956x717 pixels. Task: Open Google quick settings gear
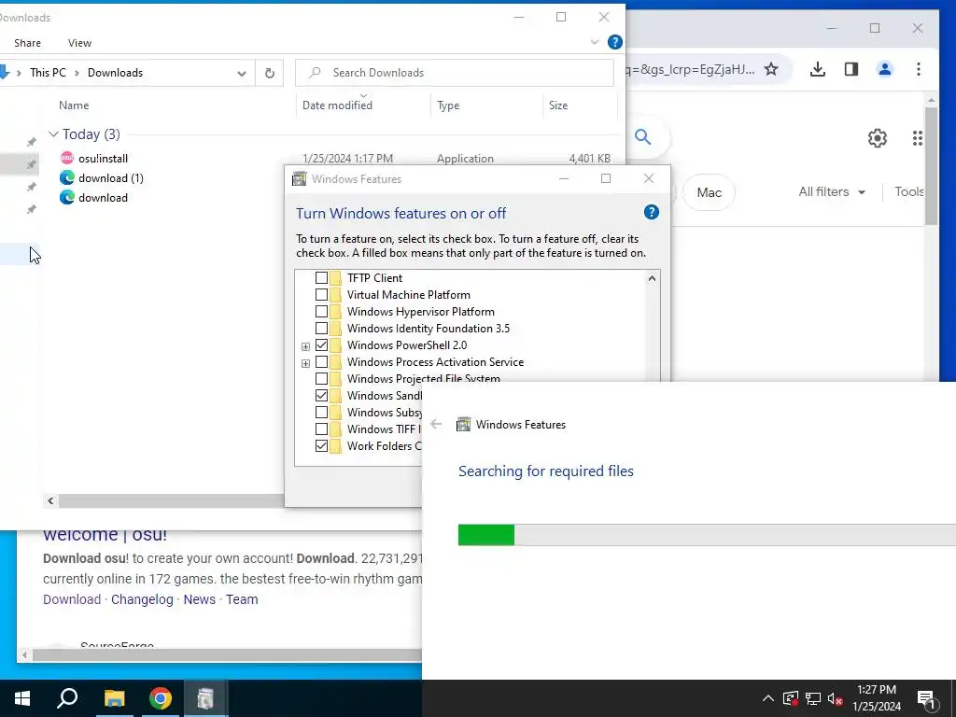[x=877, y=138]
